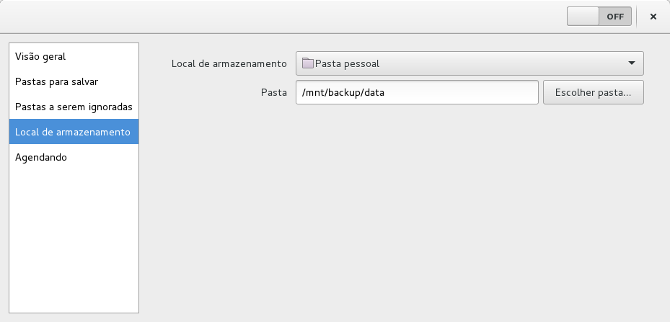Click the empty header bar area

pyautogui.click(x=288, y=17)
